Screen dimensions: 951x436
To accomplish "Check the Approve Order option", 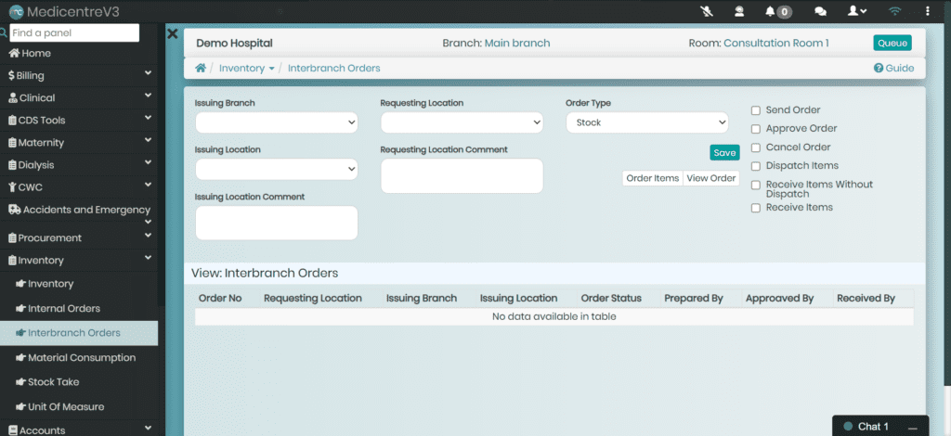I will [756, 129].
